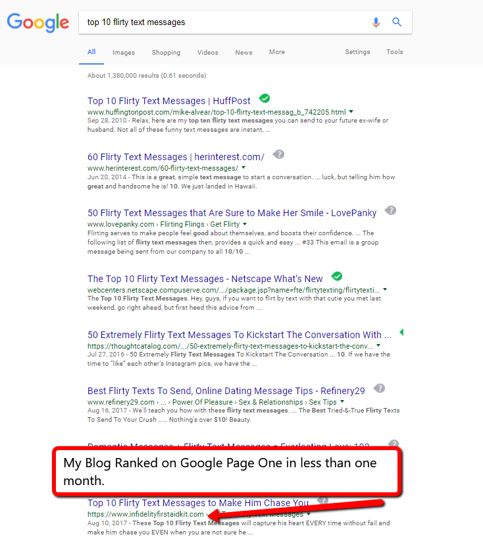
Task: Go to the Videos tab
Action: coord(208,53)
